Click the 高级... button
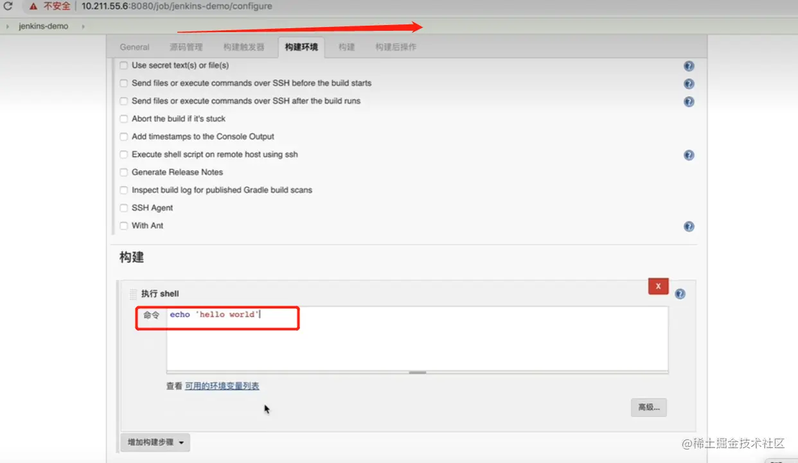 649,407
